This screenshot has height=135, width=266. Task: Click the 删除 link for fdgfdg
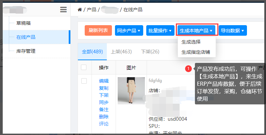[x=104, y=117]
